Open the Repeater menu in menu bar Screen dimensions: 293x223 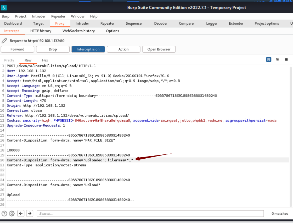pos(58,16)
